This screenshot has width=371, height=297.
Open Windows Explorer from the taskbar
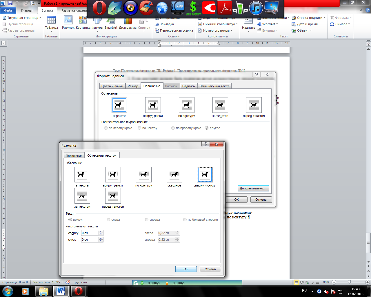[x=43, y=291]
